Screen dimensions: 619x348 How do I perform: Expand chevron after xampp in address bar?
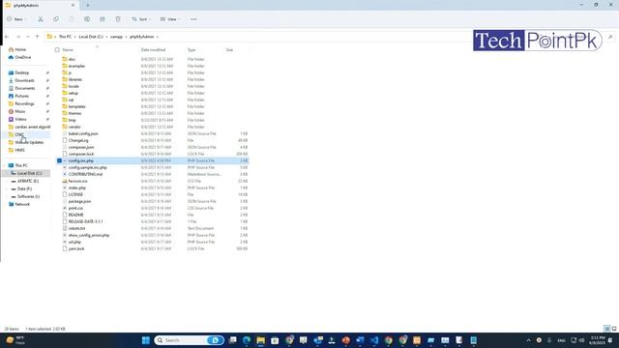tap(126, 37)
